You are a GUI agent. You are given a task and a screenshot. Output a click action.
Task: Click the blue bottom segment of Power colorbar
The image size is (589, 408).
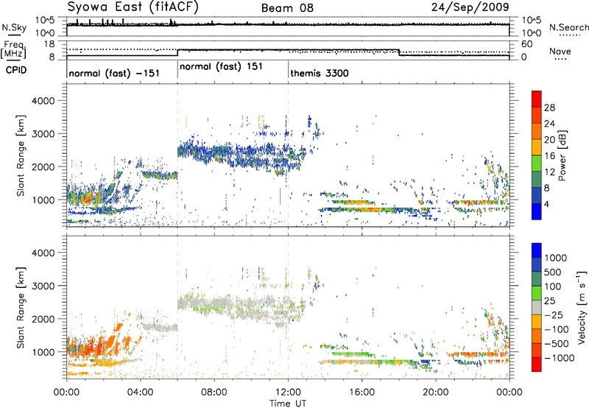click(537, 211)
